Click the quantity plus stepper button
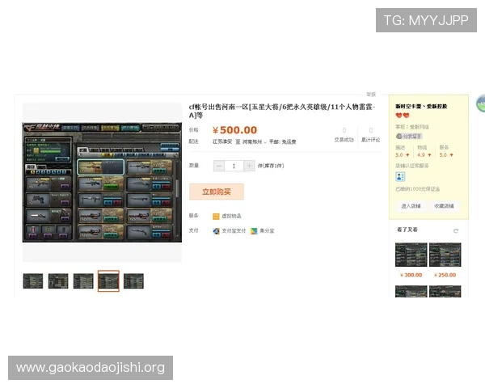 click(x=249, y=166)
